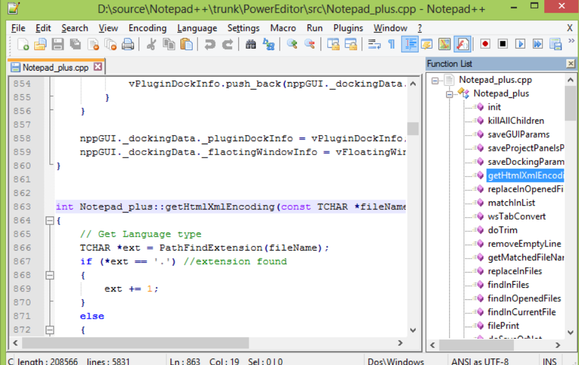This screenshot has height=365, width=579.
Task: Click editor scroll right arrow
Action: click(400, 343)
